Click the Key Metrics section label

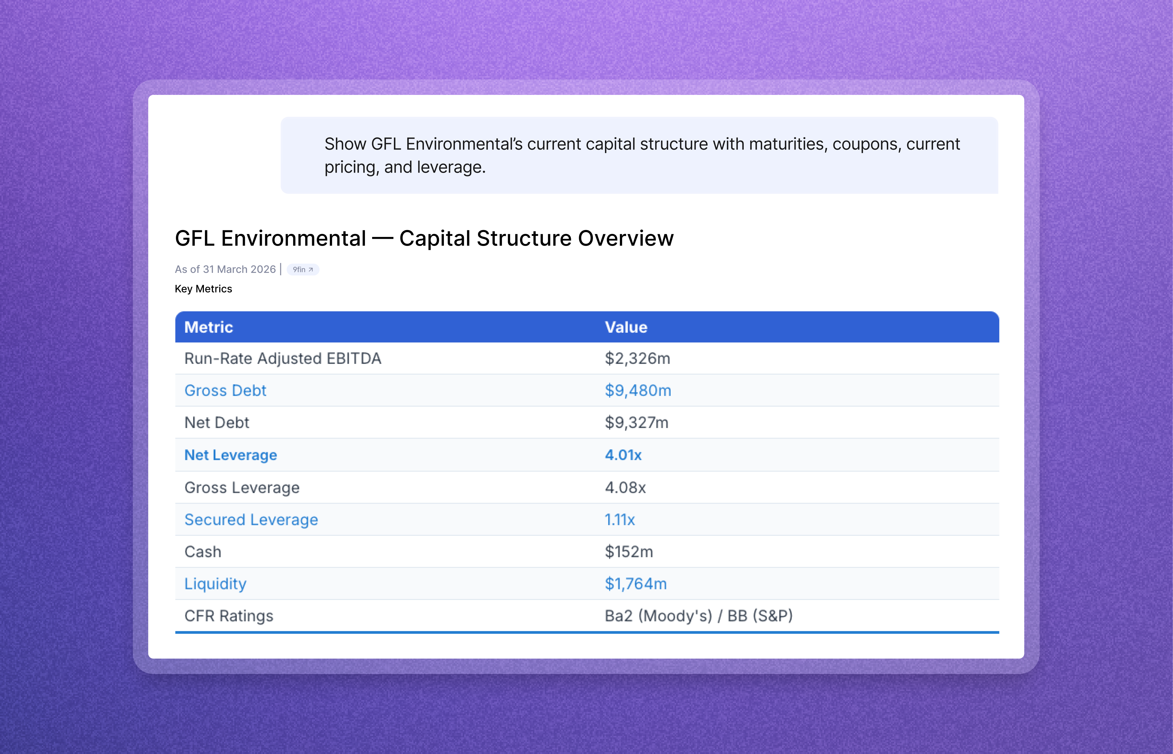[x=203, y=289]
